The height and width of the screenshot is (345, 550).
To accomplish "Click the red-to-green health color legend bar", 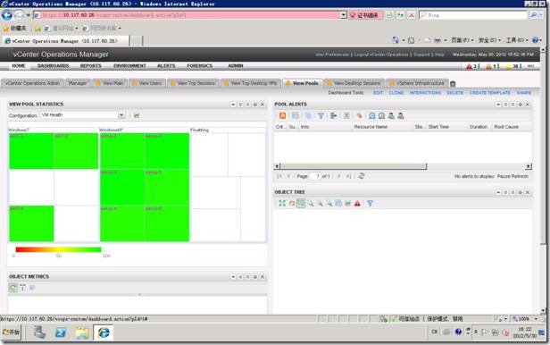I will (x=58, y=249).
